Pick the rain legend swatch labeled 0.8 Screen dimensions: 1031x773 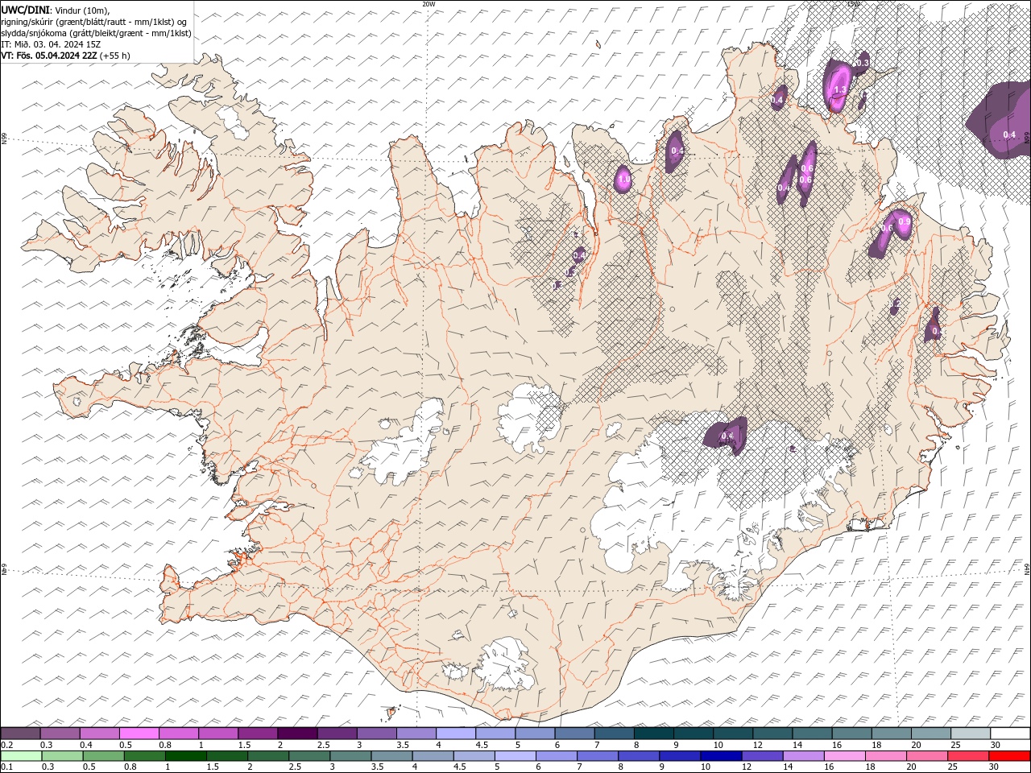point(145,756)
